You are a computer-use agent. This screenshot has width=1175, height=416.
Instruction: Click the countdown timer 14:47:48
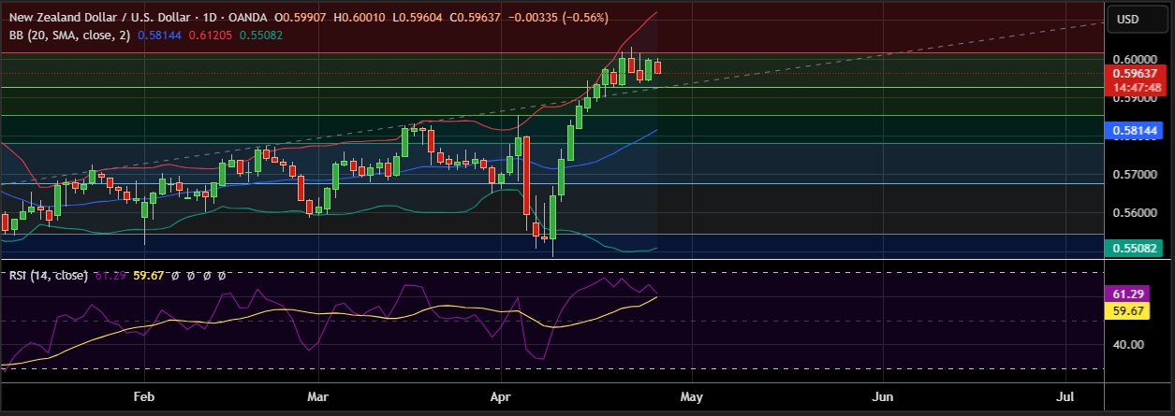pos(1138,87)
